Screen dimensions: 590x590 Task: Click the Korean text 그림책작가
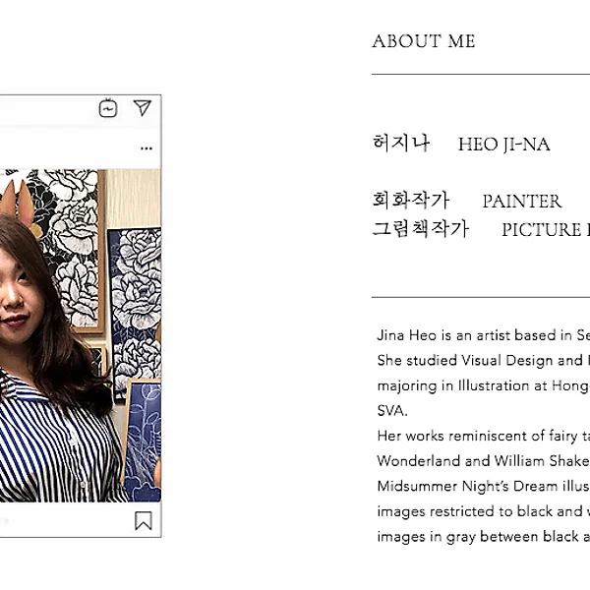tap(421, 229)
